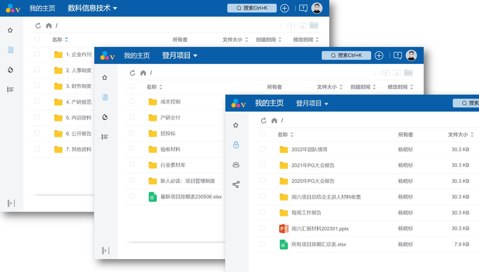The width and height of the screenshot is (479, 272).
Task: Open the team members people icon in sidebar
Action: click(236, 165)
